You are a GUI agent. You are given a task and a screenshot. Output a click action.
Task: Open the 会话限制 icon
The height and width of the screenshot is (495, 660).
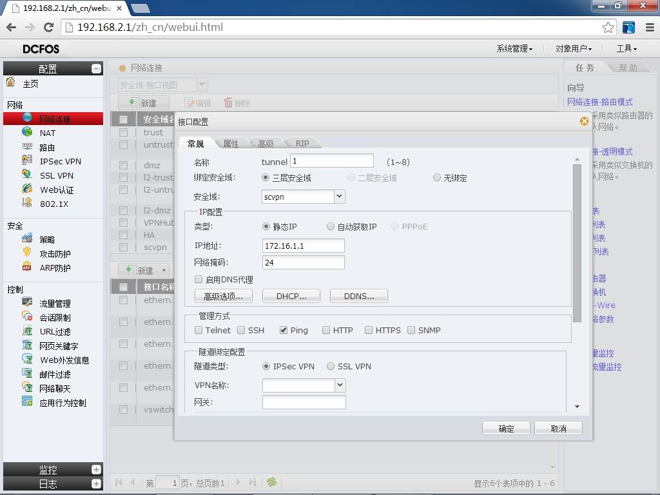coord(27,316)
